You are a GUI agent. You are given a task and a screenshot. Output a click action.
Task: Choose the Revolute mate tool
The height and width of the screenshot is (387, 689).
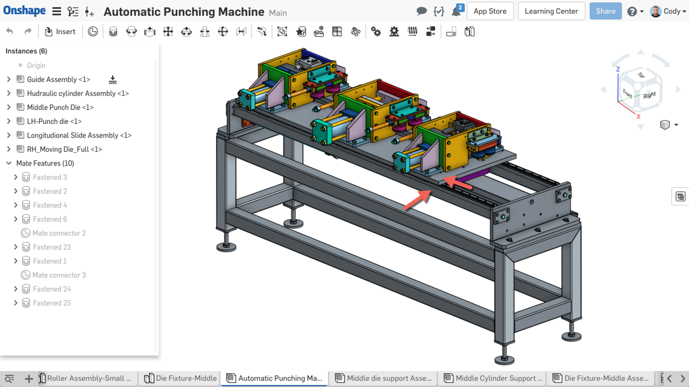pyautogui.click(x=131, y=31)
